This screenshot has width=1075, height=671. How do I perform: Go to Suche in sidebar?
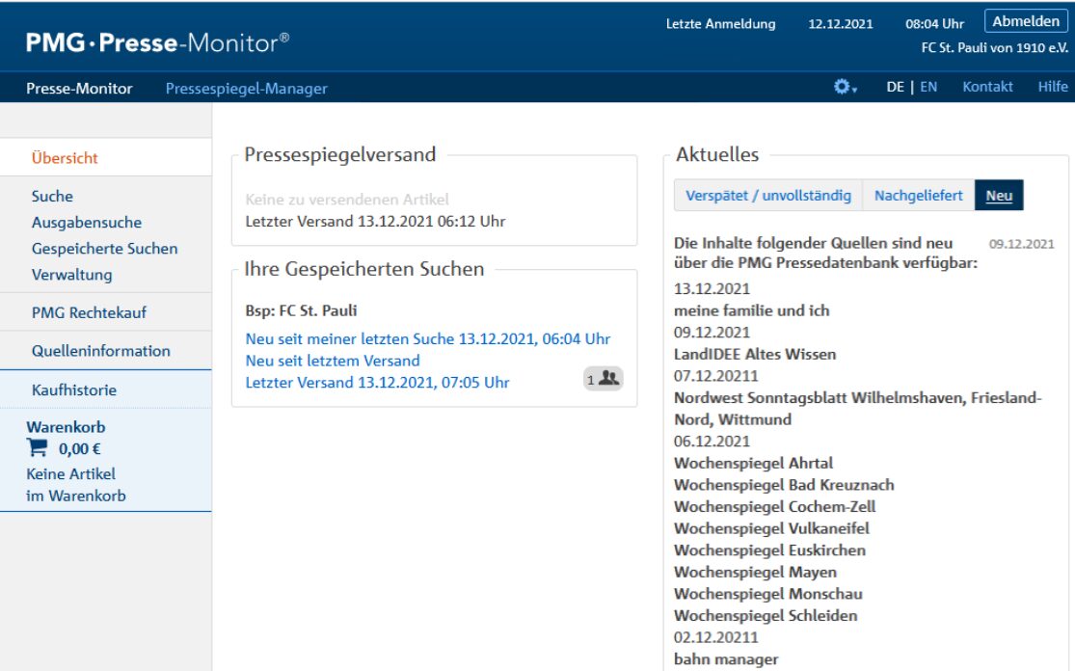[x=52, y=196]
